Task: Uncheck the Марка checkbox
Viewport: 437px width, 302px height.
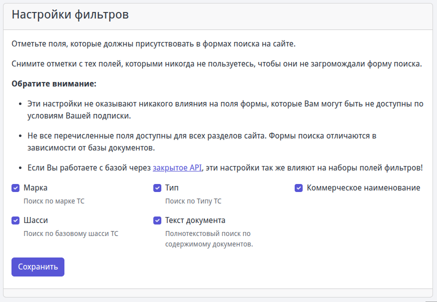Action: [x=15, y=188]
